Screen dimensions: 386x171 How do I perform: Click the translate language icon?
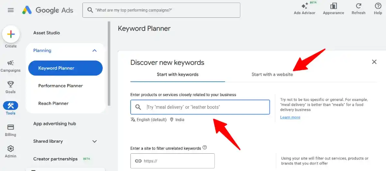coord(133,120)
